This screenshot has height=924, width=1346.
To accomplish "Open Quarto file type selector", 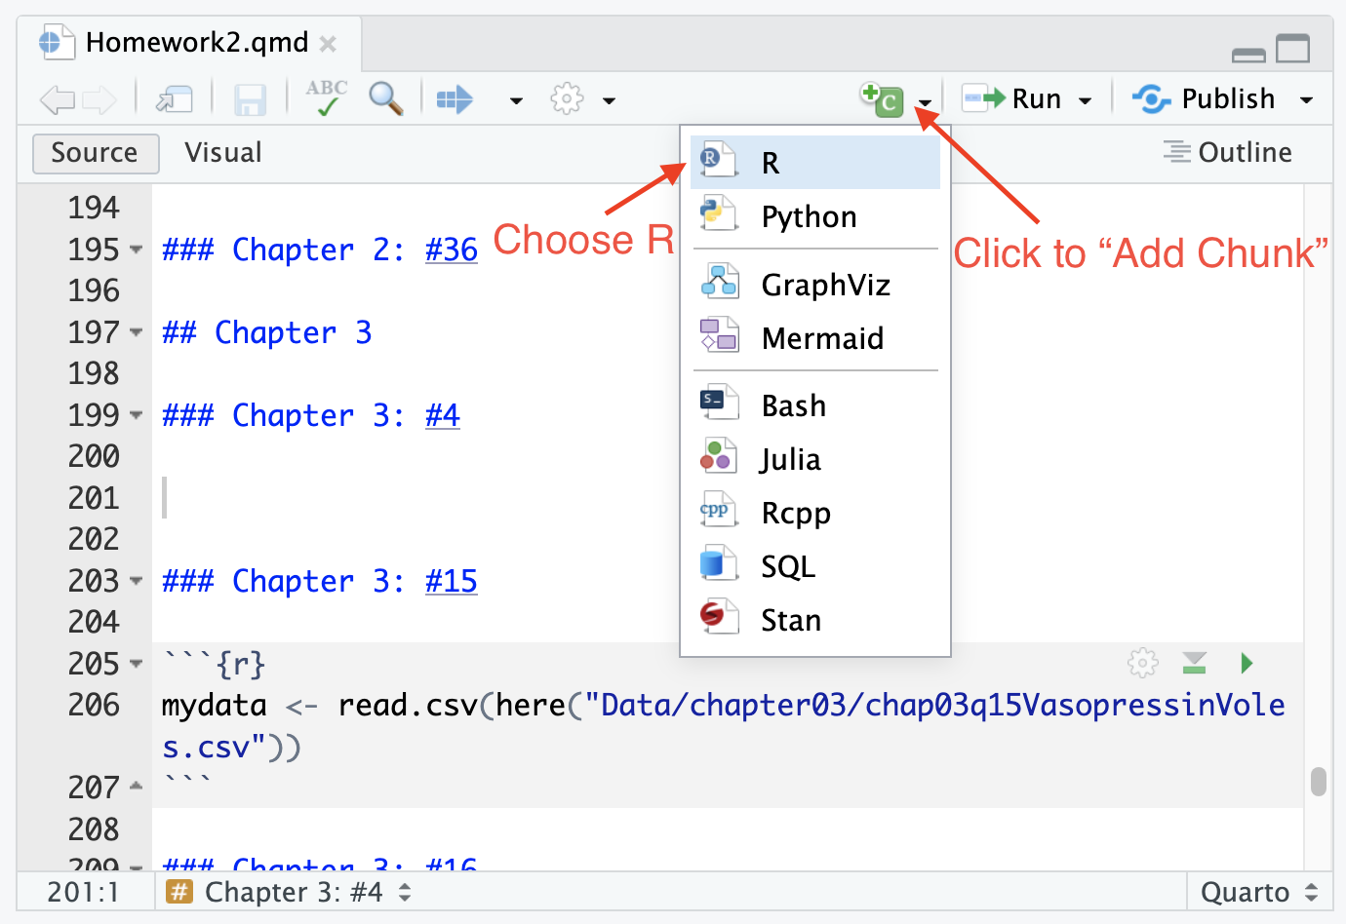I will (x=1259, y=892).
